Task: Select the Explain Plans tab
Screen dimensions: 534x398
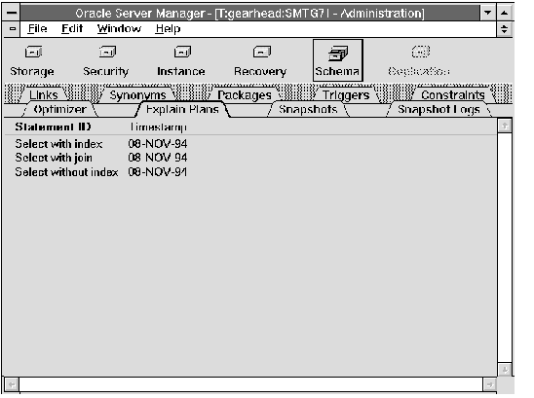Action: 182,110
